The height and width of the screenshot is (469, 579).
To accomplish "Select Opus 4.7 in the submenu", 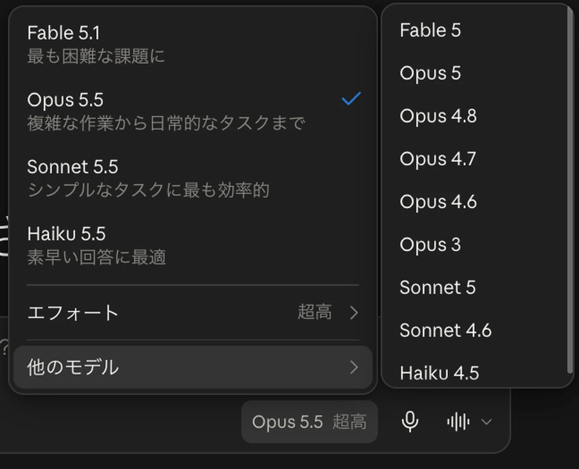I will [475, 159].
